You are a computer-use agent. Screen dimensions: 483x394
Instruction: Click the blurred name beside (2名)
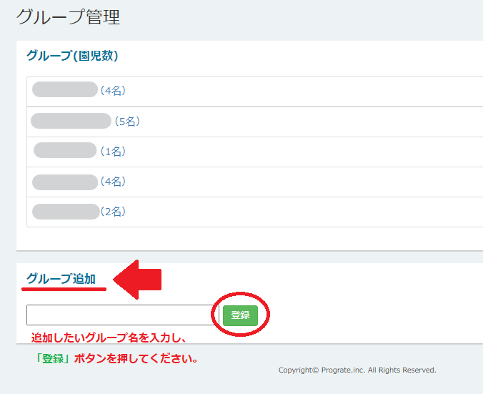tap(66, 212)
